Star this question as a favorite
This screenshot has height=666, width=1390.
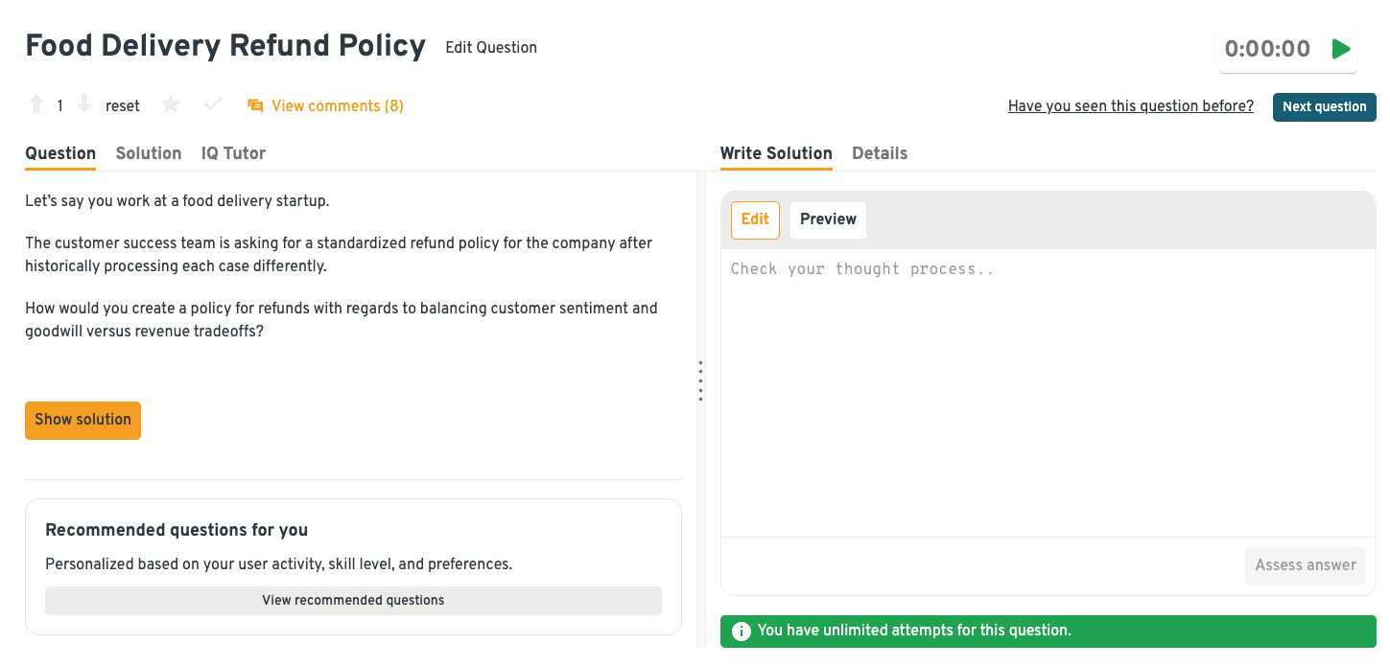click(171, 105)
